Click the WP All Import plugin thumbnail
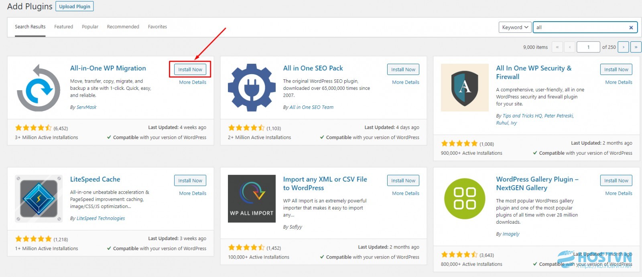Viewport: 642px width, 277px height. [x=252, y=199]
